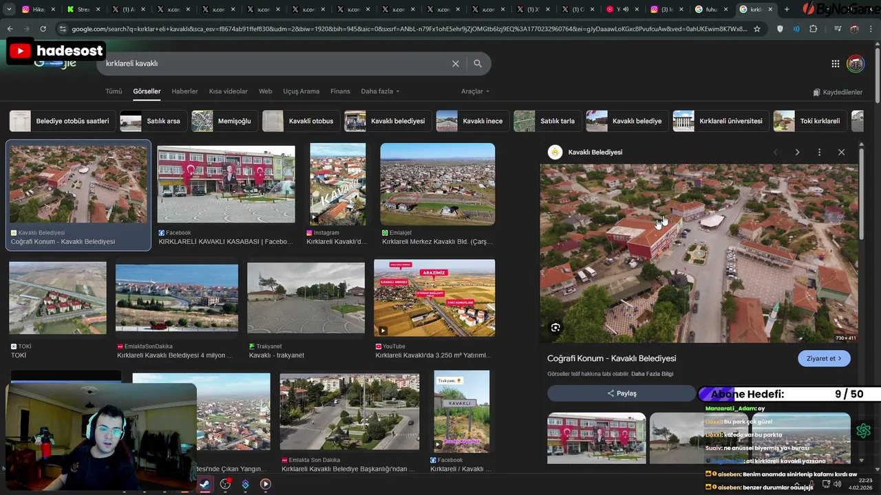Click the kırklareli kavaklı search input field

(275, 63)
